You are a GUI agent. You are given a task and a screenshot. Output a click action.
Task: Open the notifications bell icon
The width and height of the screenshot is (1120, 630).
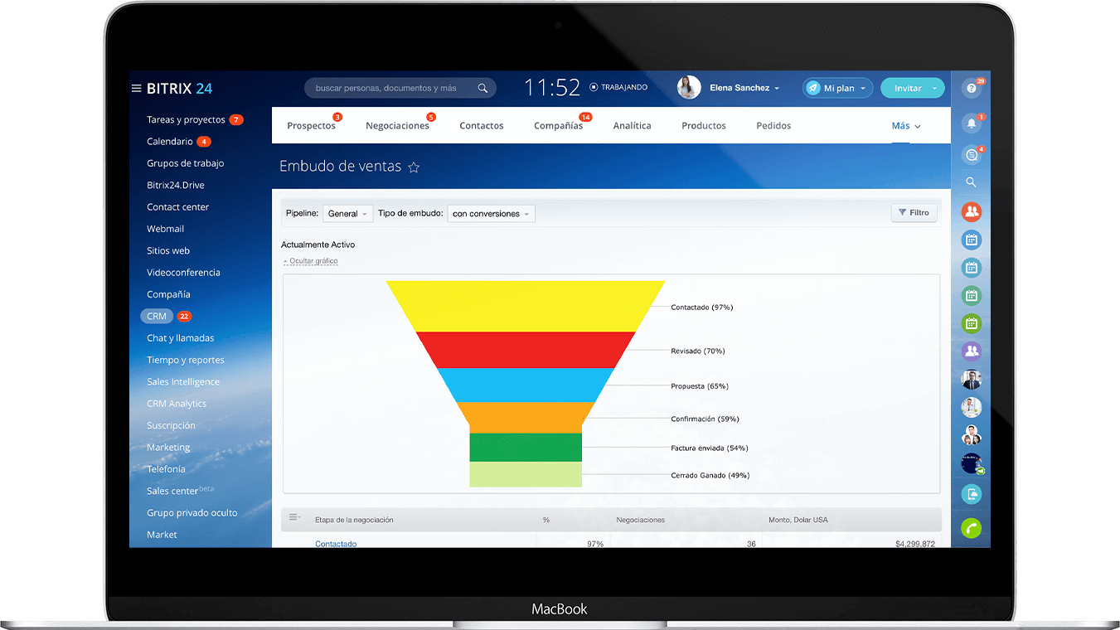click(x=971, y=124)
